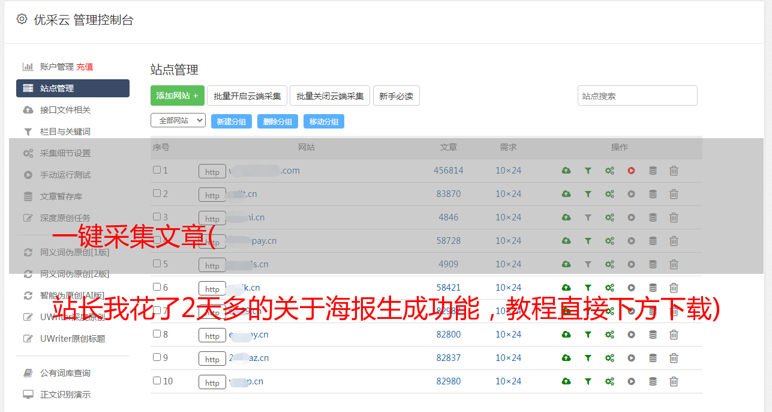The height and width of the screenshot is (412, 772).
Task: Click the trash icon in the 82837 row
Action: pos(674,358)
